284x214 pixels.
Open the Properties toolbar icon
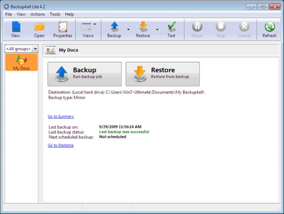63,29
